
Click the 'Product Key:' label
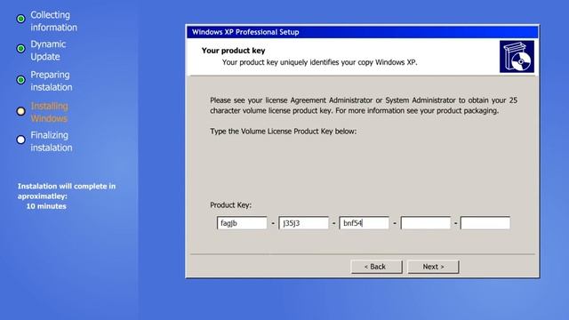tap(230, 205)
